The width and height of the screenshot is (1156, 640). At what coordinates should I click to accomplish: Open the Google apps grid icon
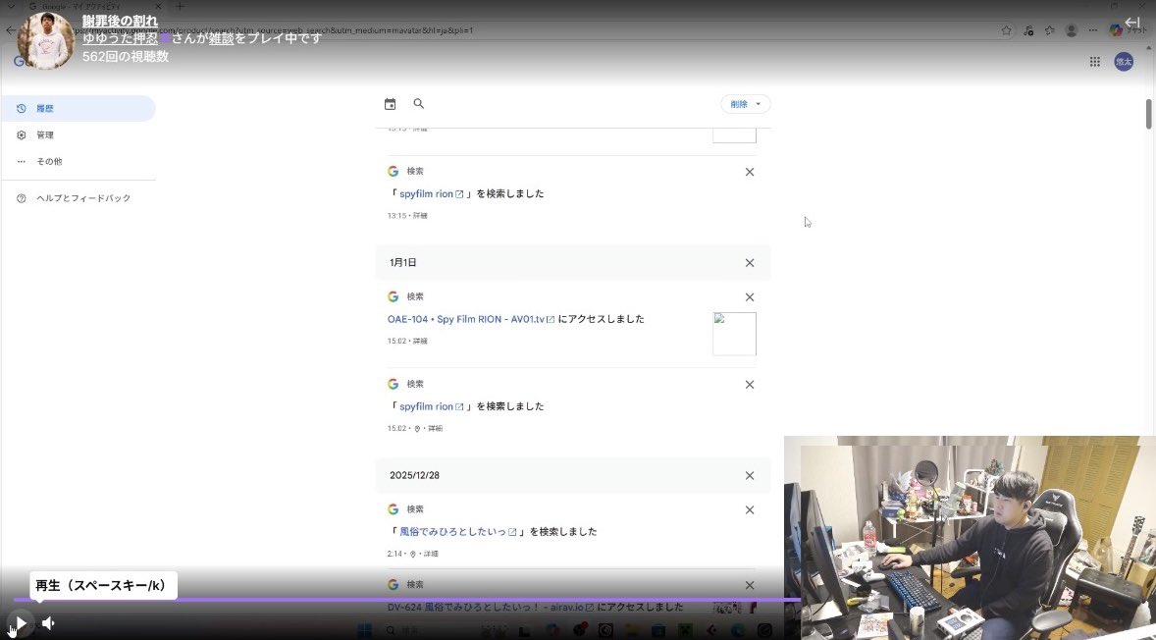click(1095, 62)
